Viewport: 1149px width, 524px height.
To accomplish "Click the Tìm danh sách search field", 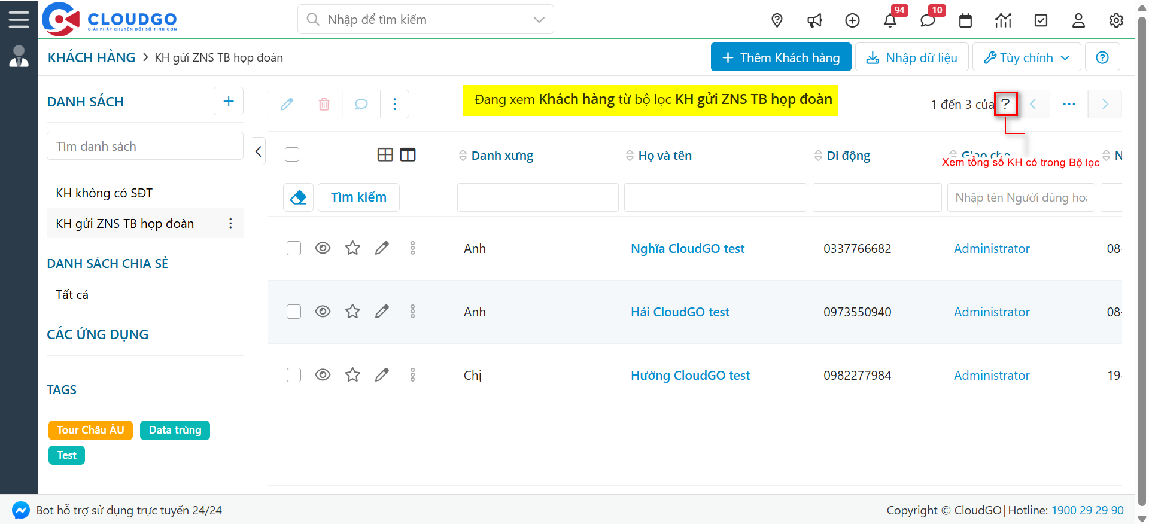I will 145,147.
